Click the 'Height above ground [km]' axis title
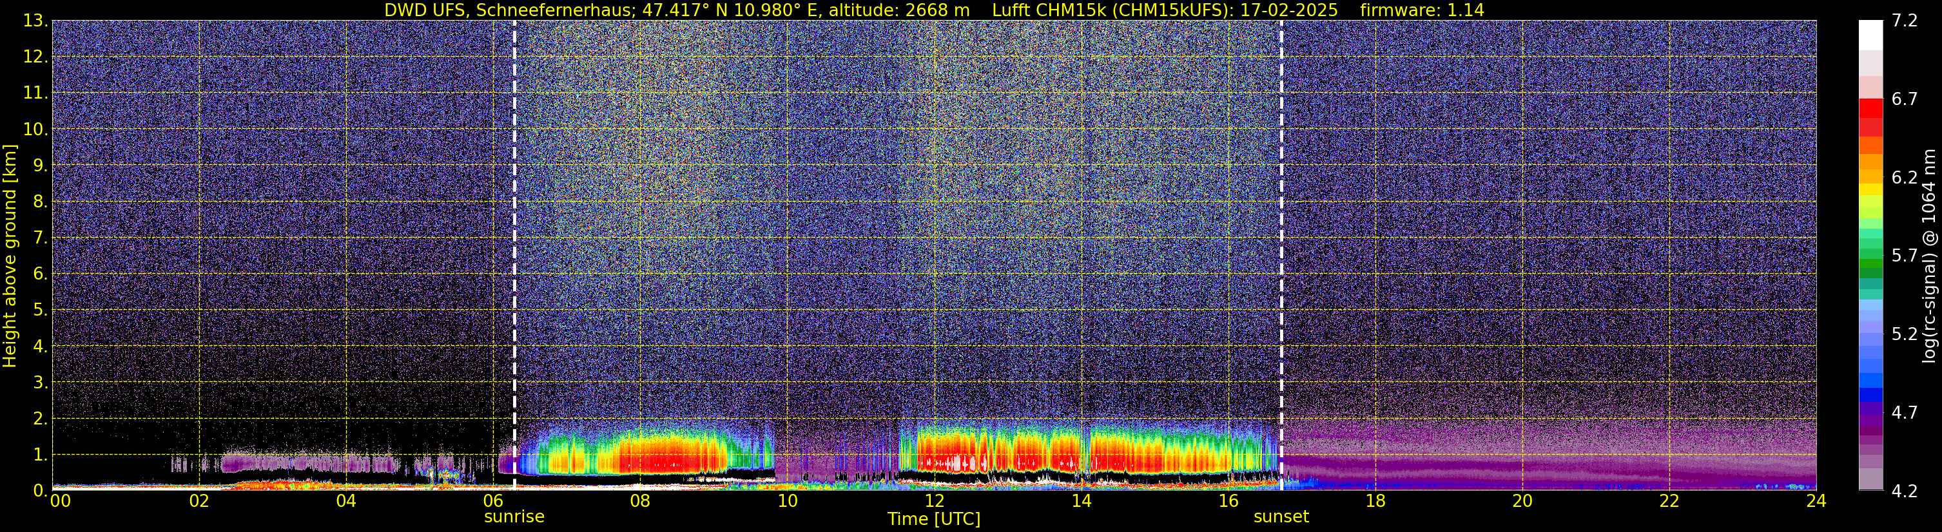 tap(10, 256)
